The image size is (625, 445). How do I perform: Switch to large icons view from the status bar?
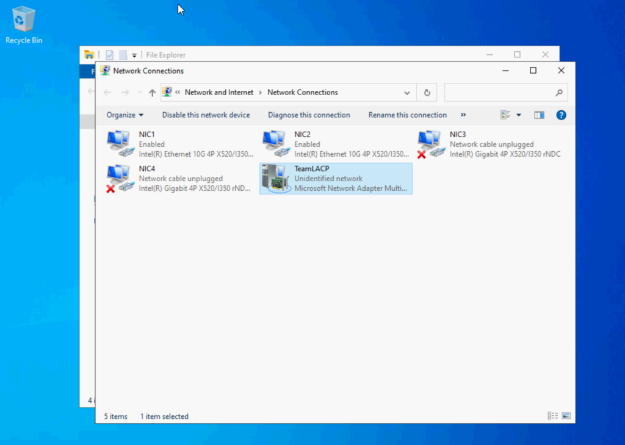(565, 416)
